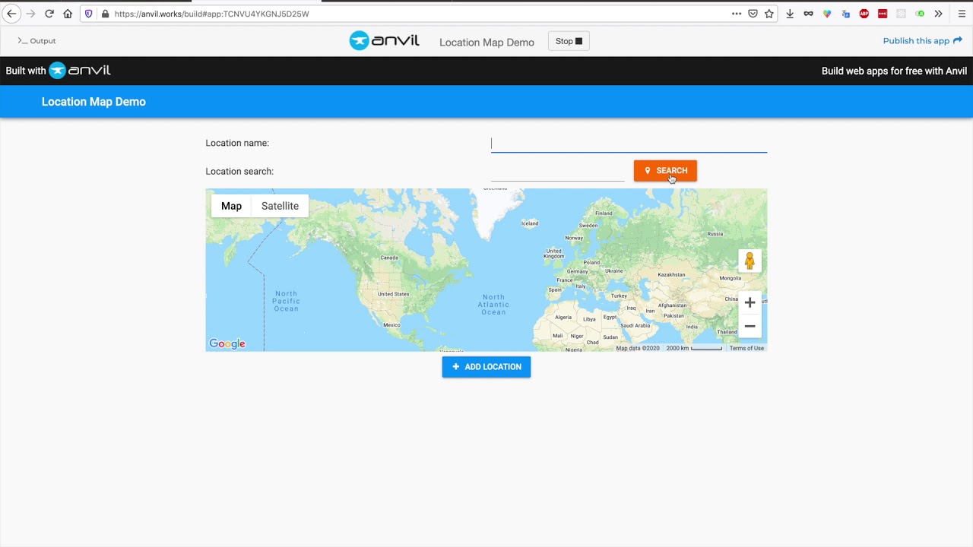Click Canada label on the map
This screenshot has height=547, width=973.
[389, 258]
